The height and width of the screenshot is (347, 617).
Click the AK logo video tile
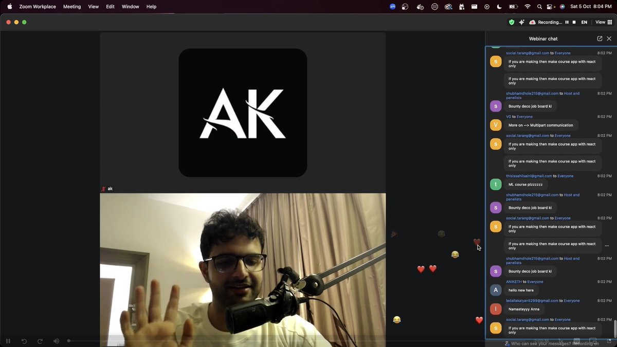243,113
